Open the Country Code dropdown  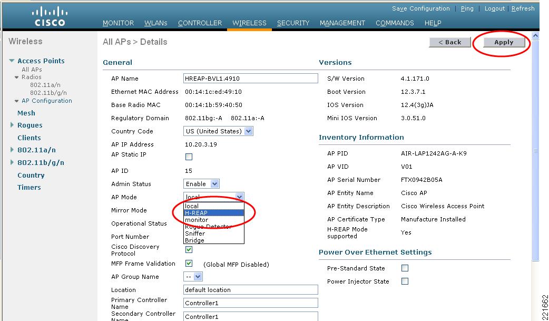tap(218, 131)
